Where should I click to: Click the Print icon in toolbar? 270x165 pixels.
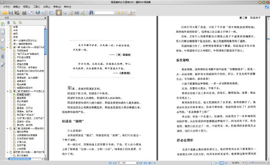point(24,13)
